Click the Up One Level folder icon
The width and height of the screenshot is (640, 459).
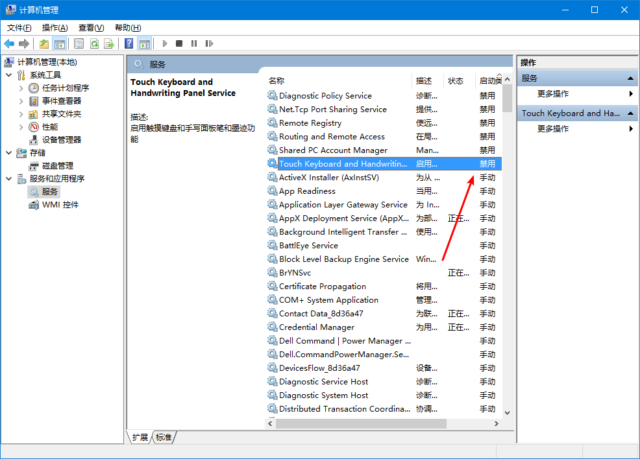point(43,43)
